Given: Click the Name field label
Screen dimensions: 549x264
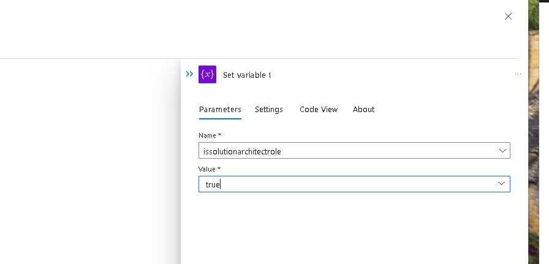Looking at the screenshot, I should pos(210,135).
